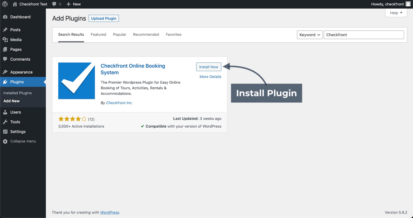This screenshot has height=218, width=413.
Task: Click the Last Updated: 3 weeks ago text
Action: [197, 118]
